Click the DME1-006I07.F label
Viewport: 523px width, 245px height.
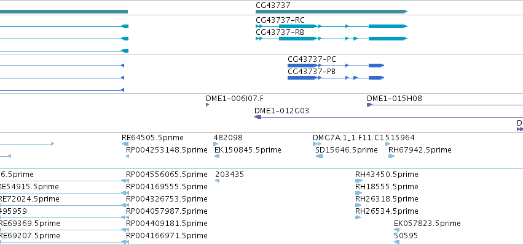click(x=235, y=99)
